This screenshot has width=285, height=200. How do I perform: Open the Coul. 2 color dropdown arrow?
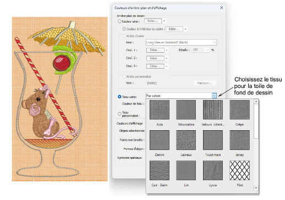click(167, 58)
